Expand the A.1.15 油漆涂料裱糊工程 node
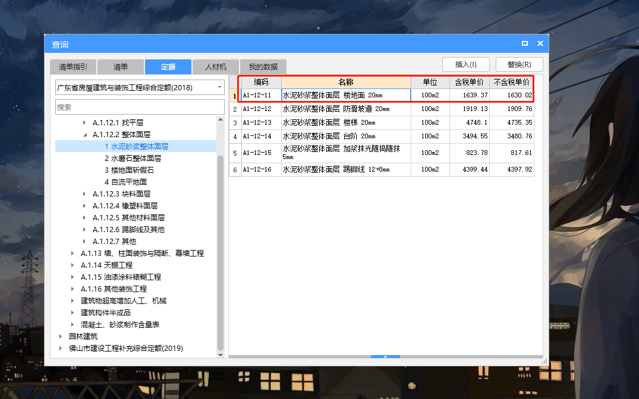 coord(73,277)
